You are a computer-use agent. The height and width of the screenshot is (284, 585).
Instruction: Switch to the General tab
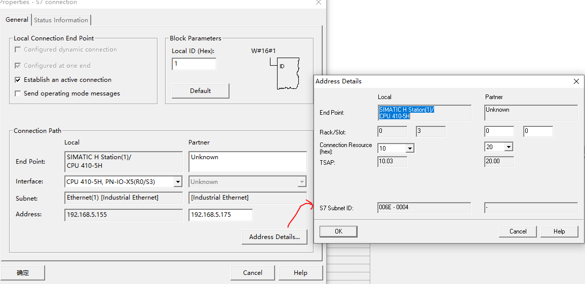(17, 20)
